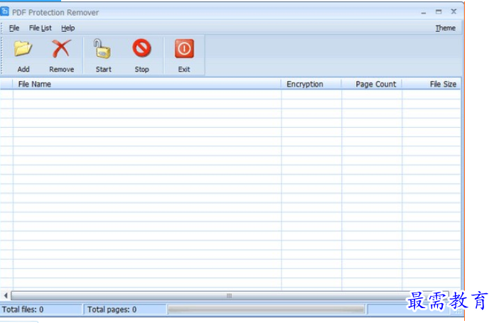Close the PDF Protection Remover window
Viewport: 494px width, 323px height.
[x=453, y=11]
